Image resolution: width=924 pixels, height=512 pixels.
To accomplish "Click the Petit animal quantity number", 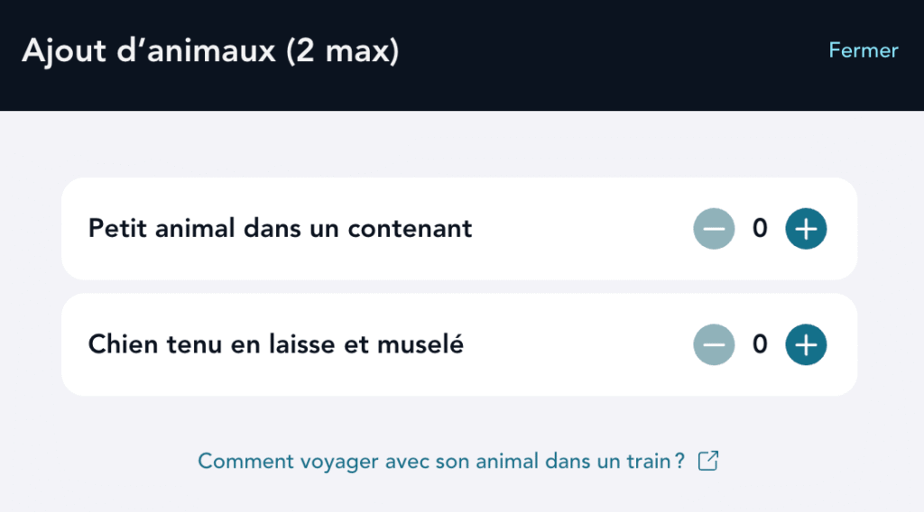I will coord(760,229).
